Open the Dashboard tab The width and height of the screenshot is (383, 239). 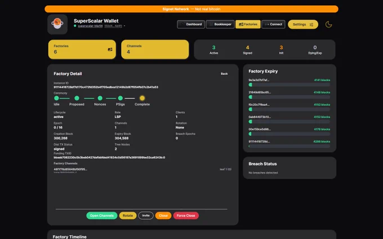pyautogui.click(x=191, y=24)
